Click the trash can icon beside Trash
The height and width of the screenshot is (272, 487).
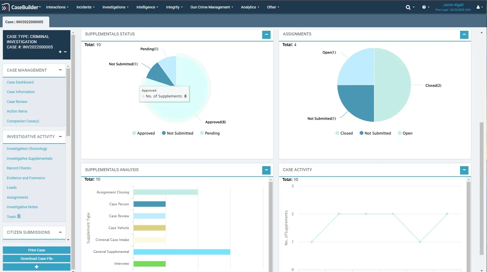coord(19,216)
